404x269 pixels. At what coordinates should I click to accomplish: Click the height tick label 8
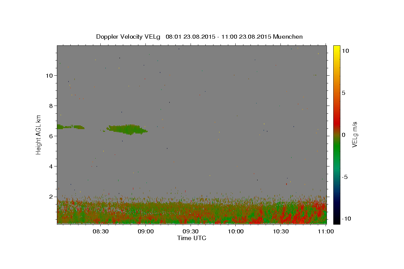point(51,106)
